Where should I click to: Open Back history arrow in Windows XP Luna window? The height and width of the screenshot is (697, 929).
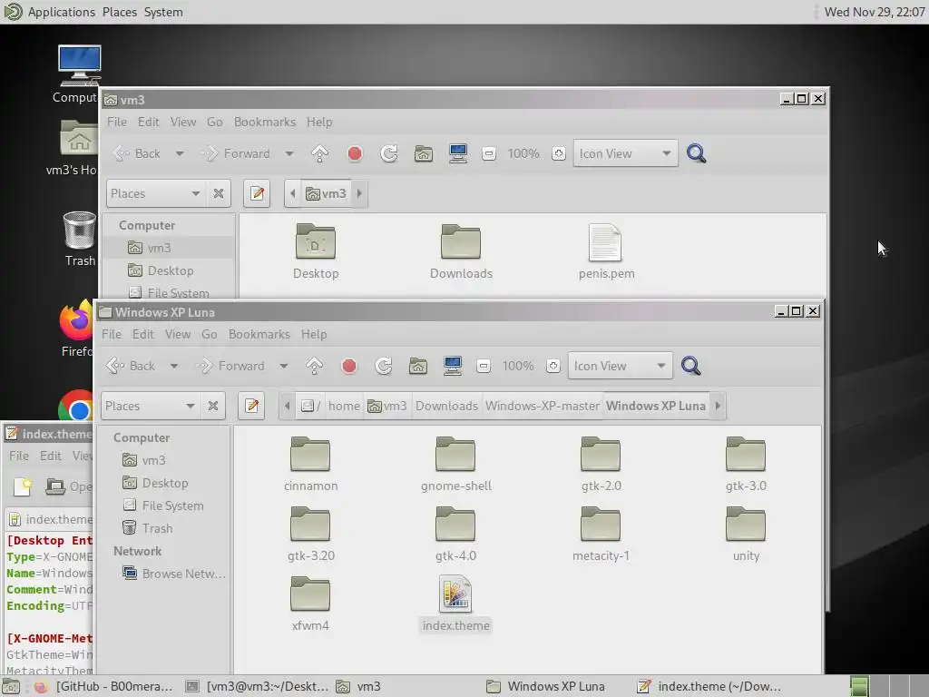click(x=173, y=366)
